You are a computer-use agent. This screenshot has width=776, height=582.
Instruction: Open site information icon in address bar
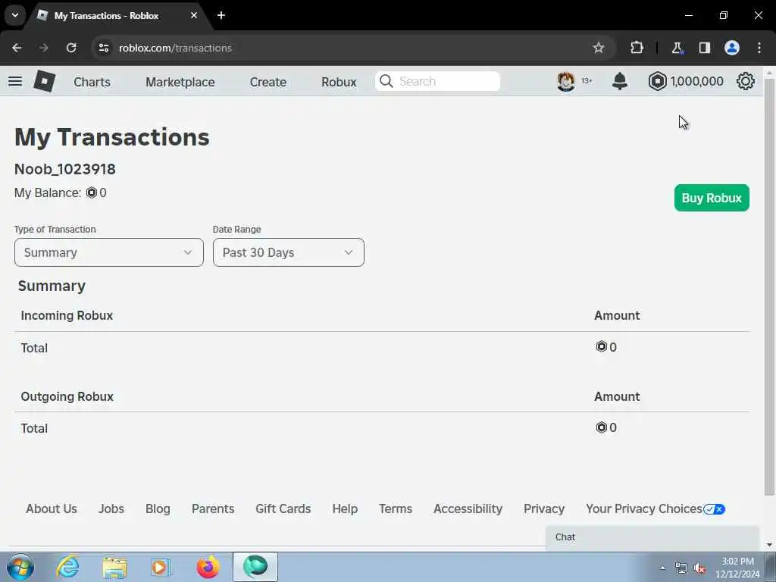103,48
